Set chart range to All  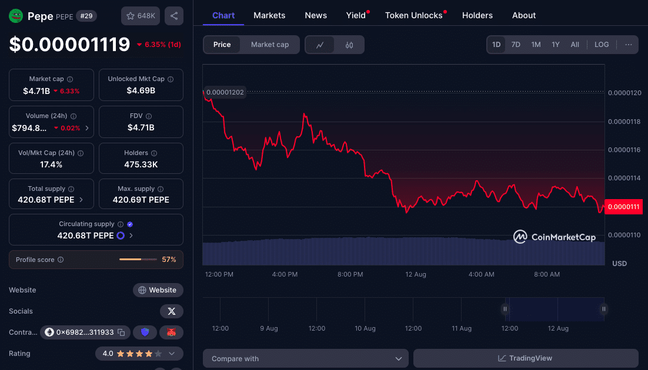pyautogui.click(x=575, y=45)
